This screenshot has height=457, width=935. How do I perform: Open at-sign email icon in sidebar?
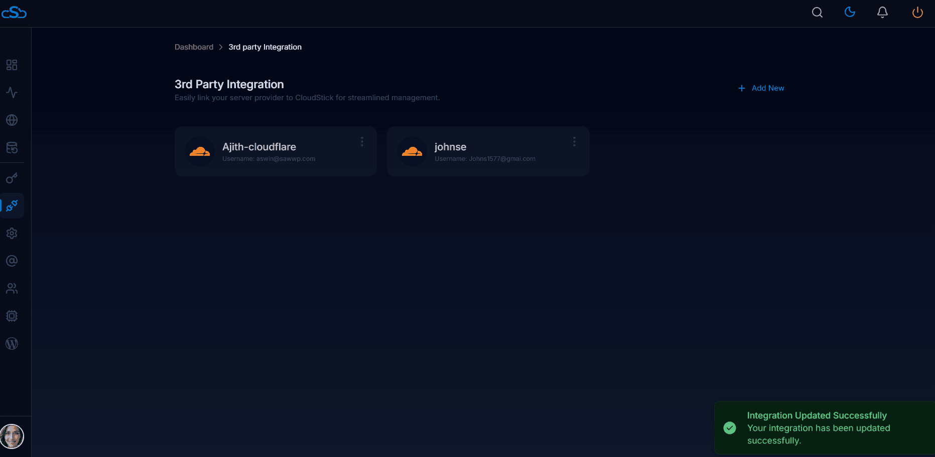[x=12, y=261]
